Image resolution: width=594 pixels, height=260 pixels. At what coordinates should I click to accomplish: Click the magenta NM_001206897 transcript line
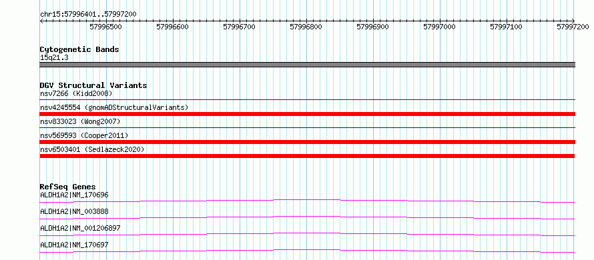coord(307,234)
